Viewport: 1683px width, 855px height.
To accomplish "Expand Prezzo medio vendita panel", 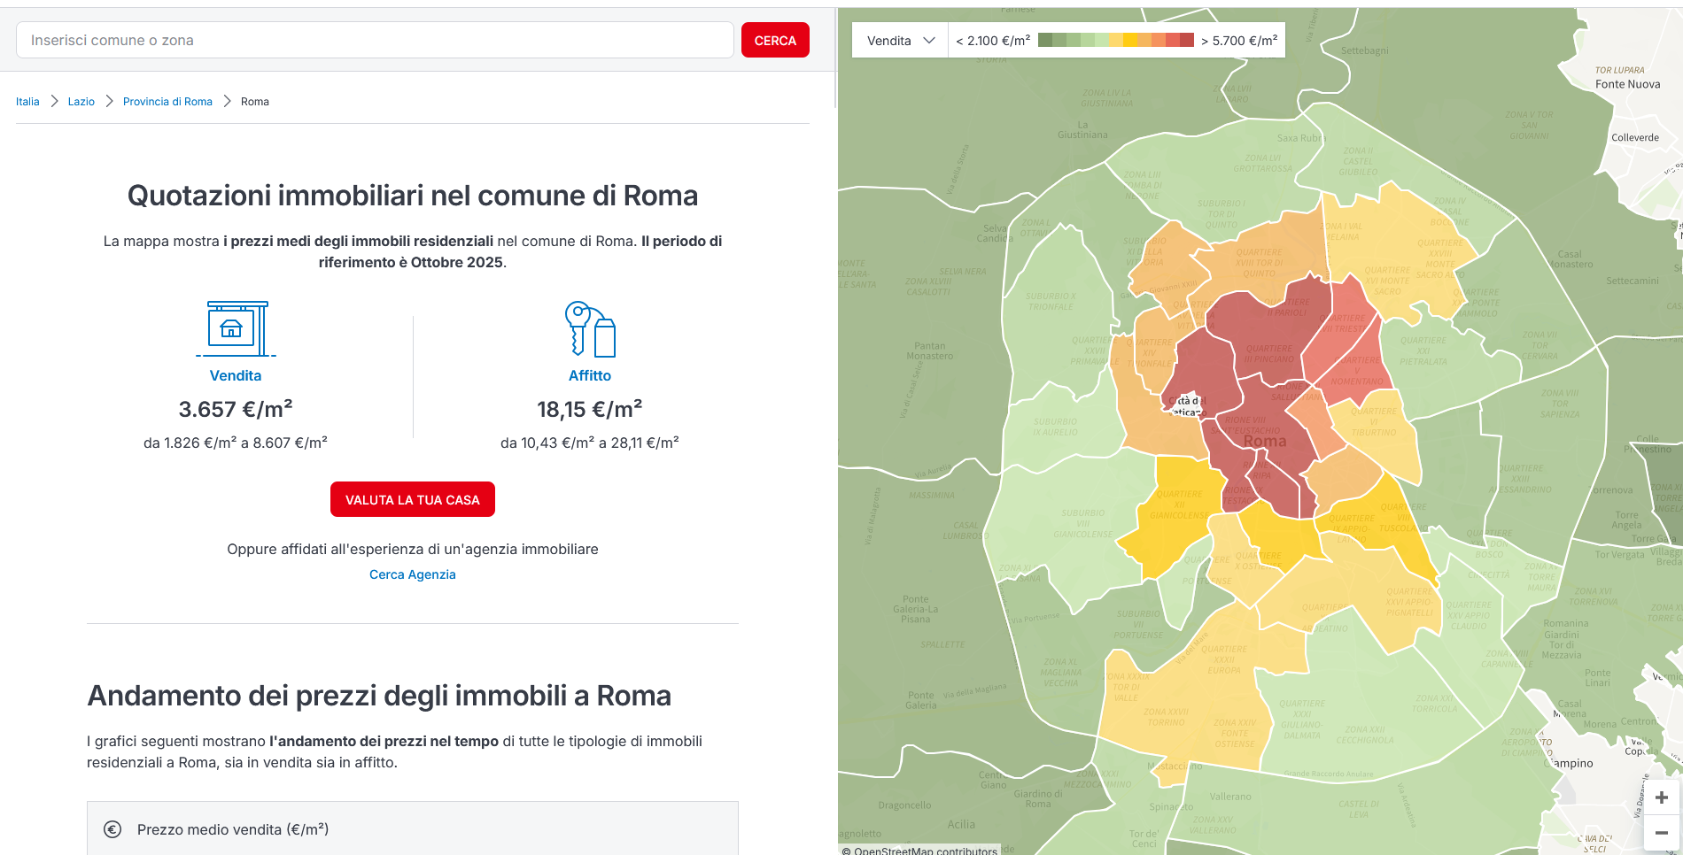I will [x=412, y=829].
